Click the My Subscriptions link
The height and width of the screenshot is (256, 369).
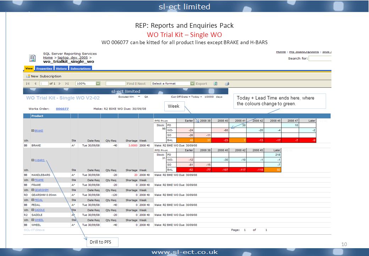(x=304, y=52)
